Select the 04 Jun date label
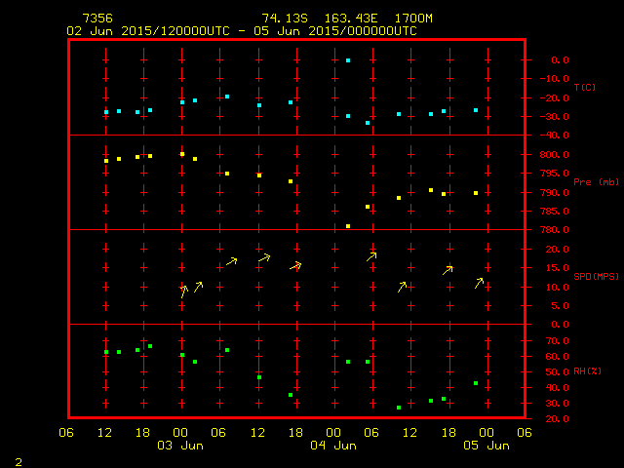The width and height of the screenshot is (624, 468). (332, 446)
